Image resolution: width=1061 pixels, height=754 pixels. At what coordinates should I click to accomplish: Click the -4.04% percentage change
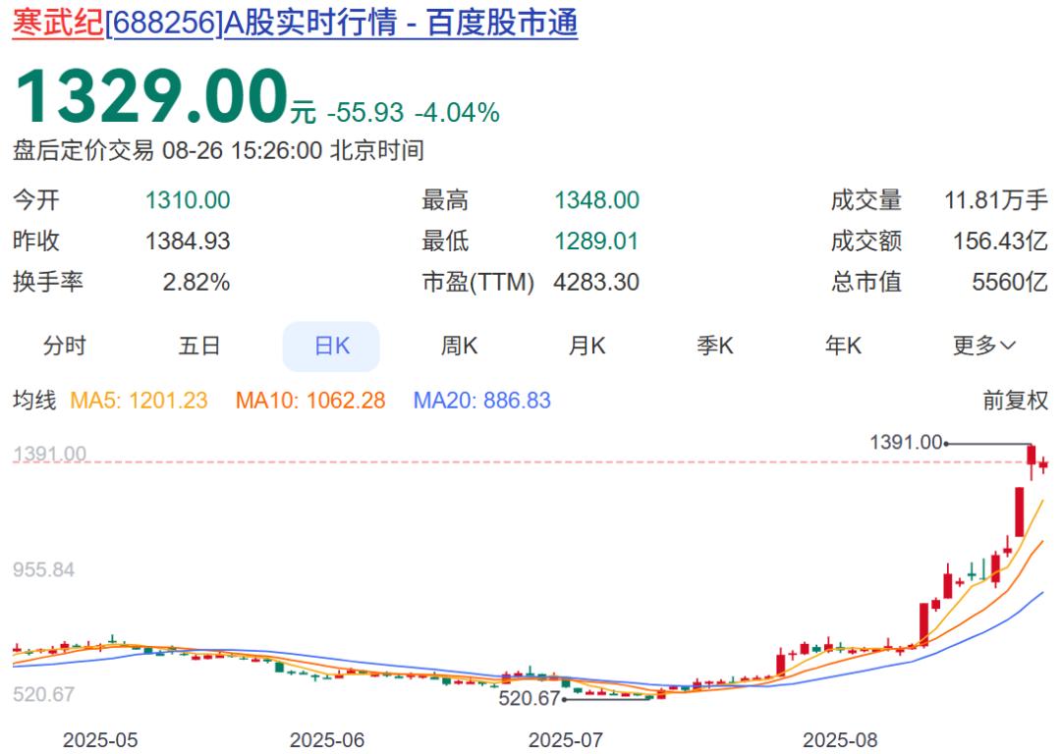point(458,112)
